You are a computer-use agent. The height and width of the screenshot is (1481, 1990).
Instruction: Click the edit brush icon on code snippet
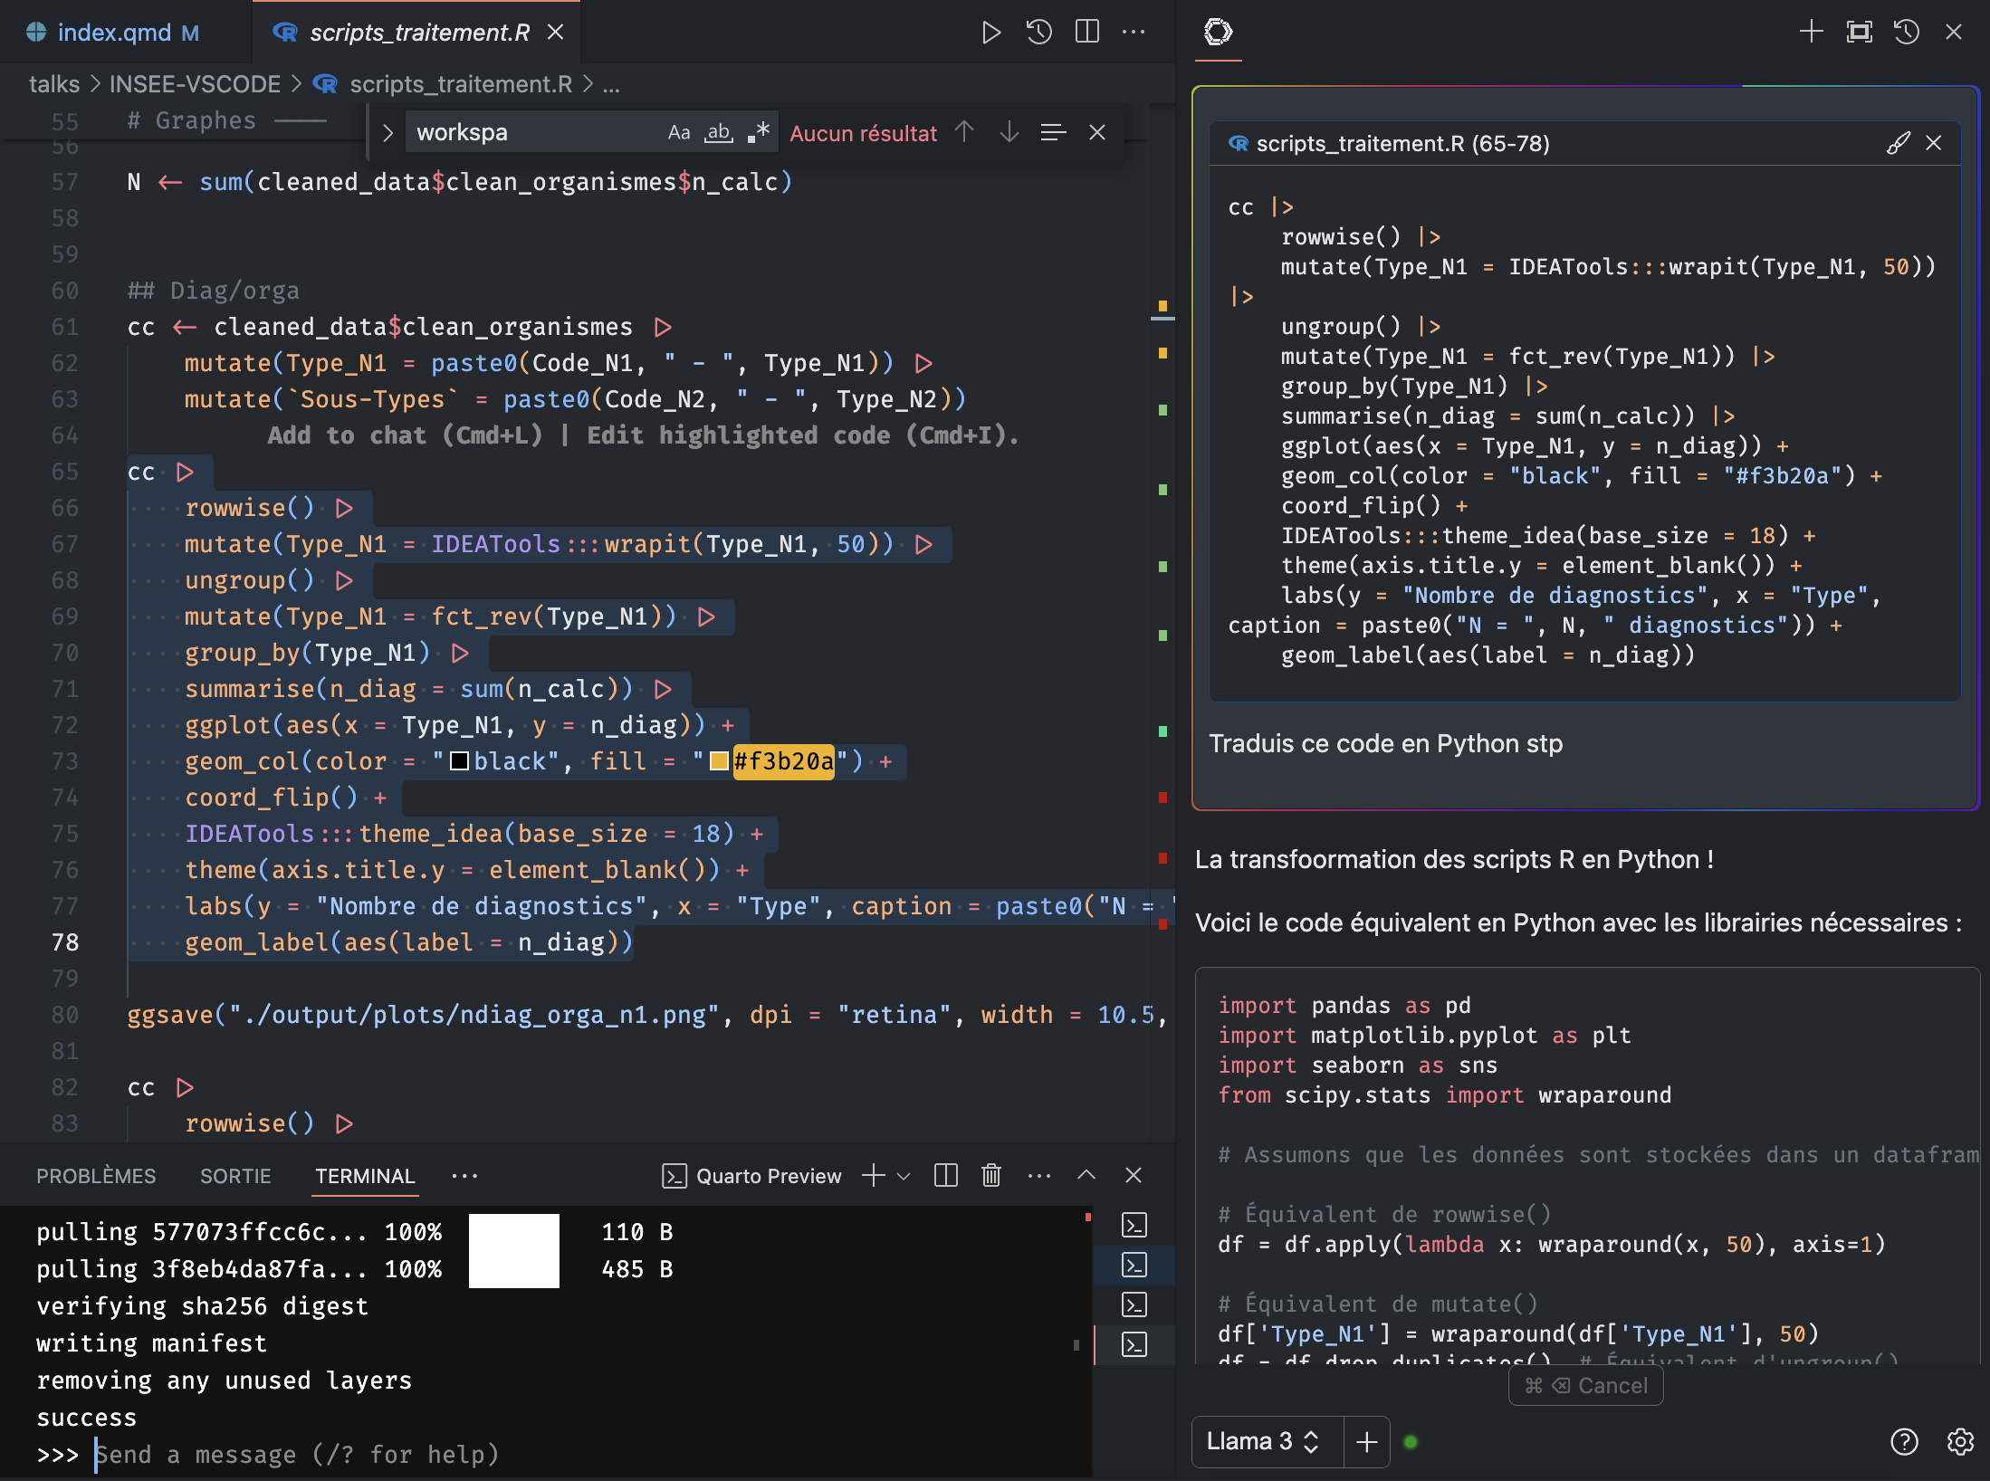click(1898, 143)
